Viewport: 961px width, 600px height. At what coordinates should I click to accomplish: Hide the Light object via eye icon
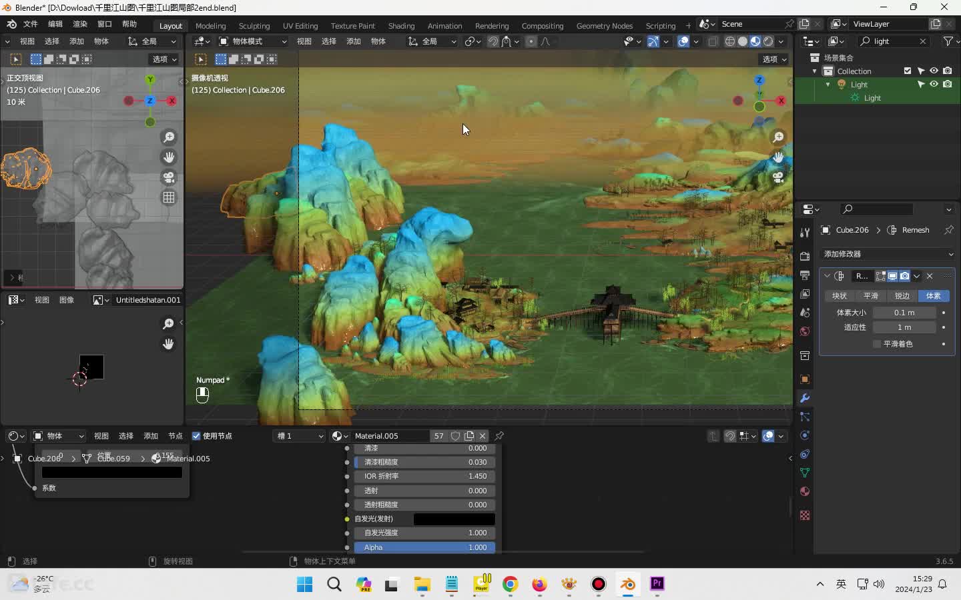pyautogui.click(x=934, y=85)
